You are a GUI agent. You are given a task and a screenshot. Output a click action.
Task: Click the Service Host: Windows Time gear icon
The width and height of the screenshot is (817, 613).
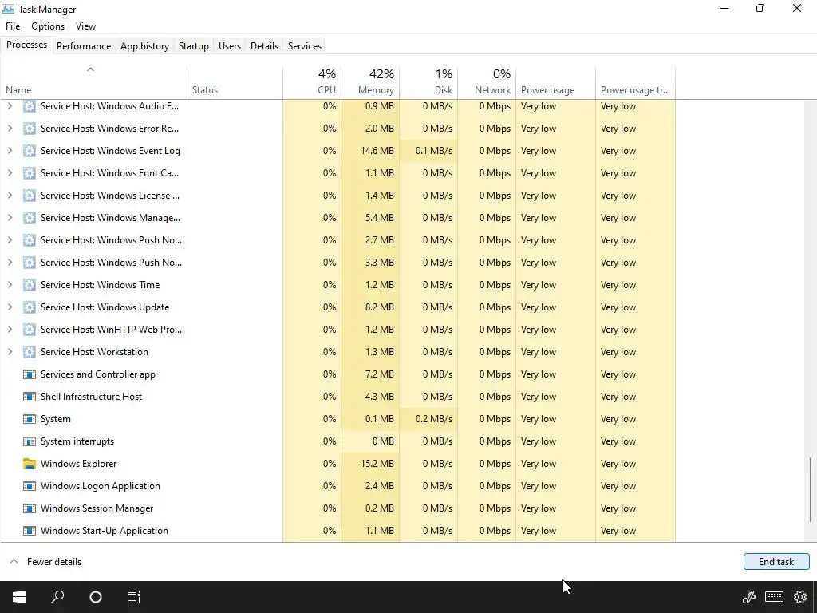coord(30,285)
